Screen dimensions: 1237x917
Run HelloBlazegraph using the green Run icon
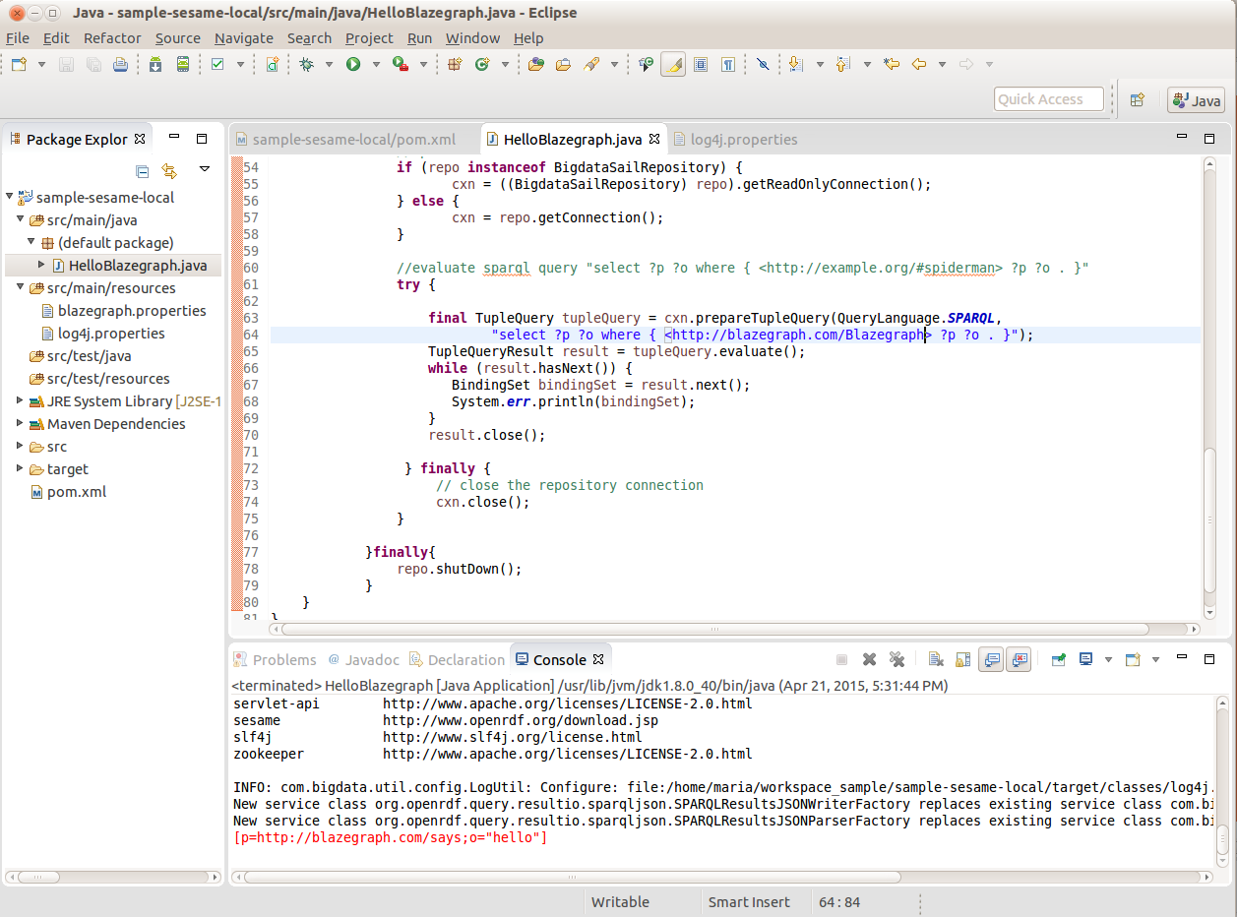(x=353, y=63)
